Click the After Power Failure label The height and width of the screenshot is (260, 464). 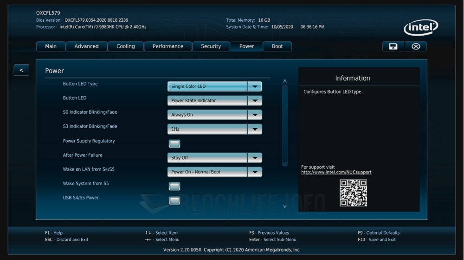coord(83,155)
